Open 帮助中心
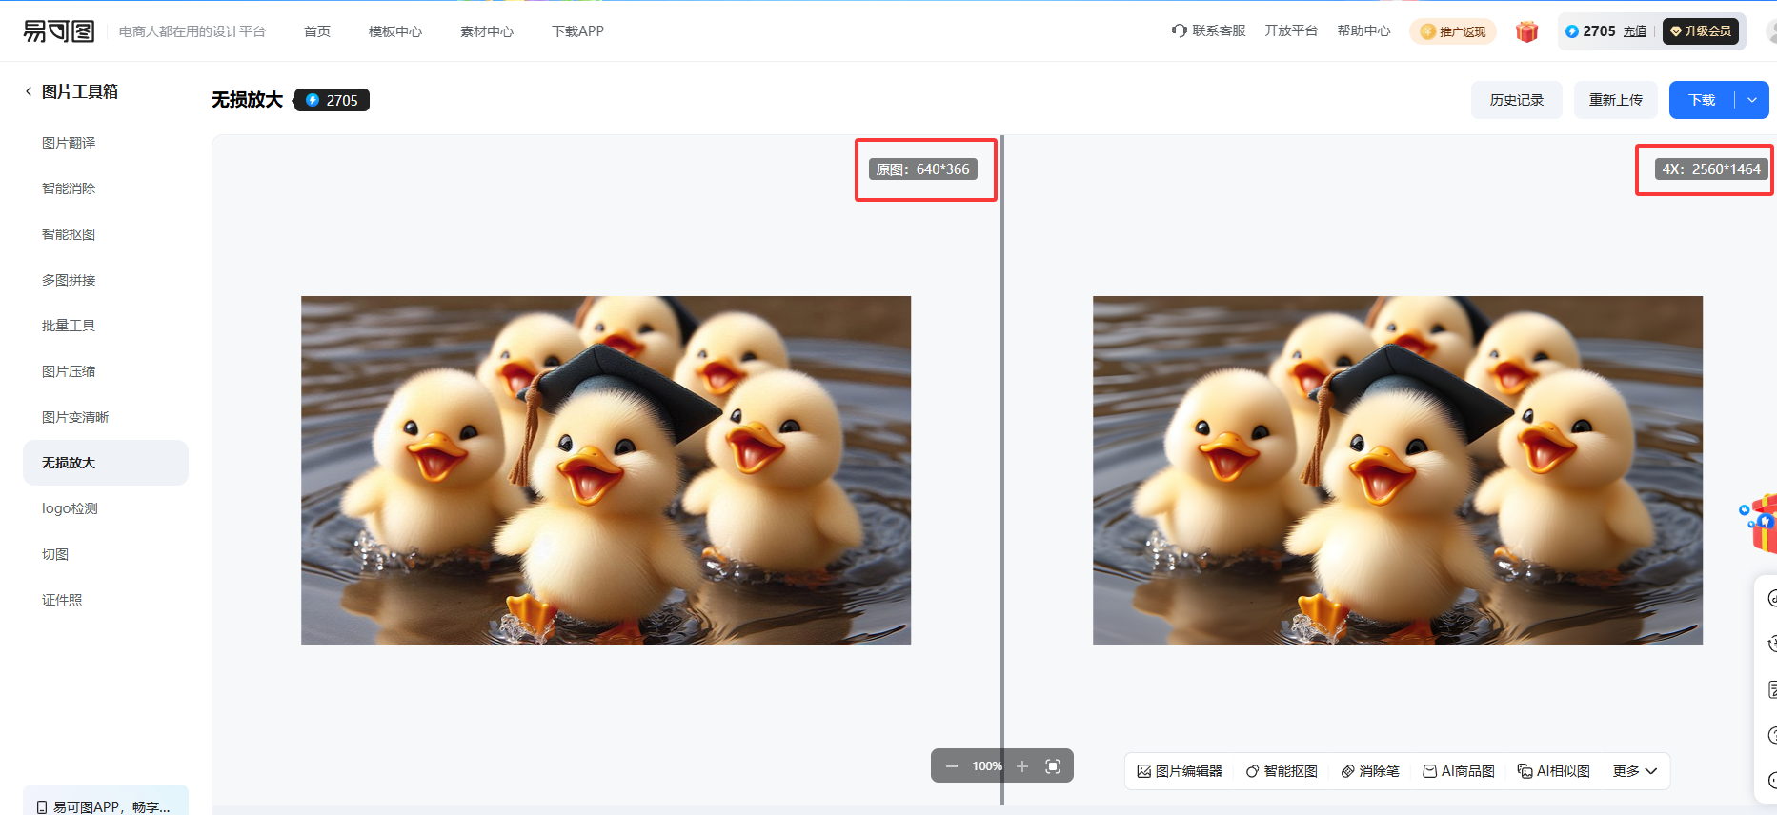This screenshot has width=1777, height=815. 1363,31
